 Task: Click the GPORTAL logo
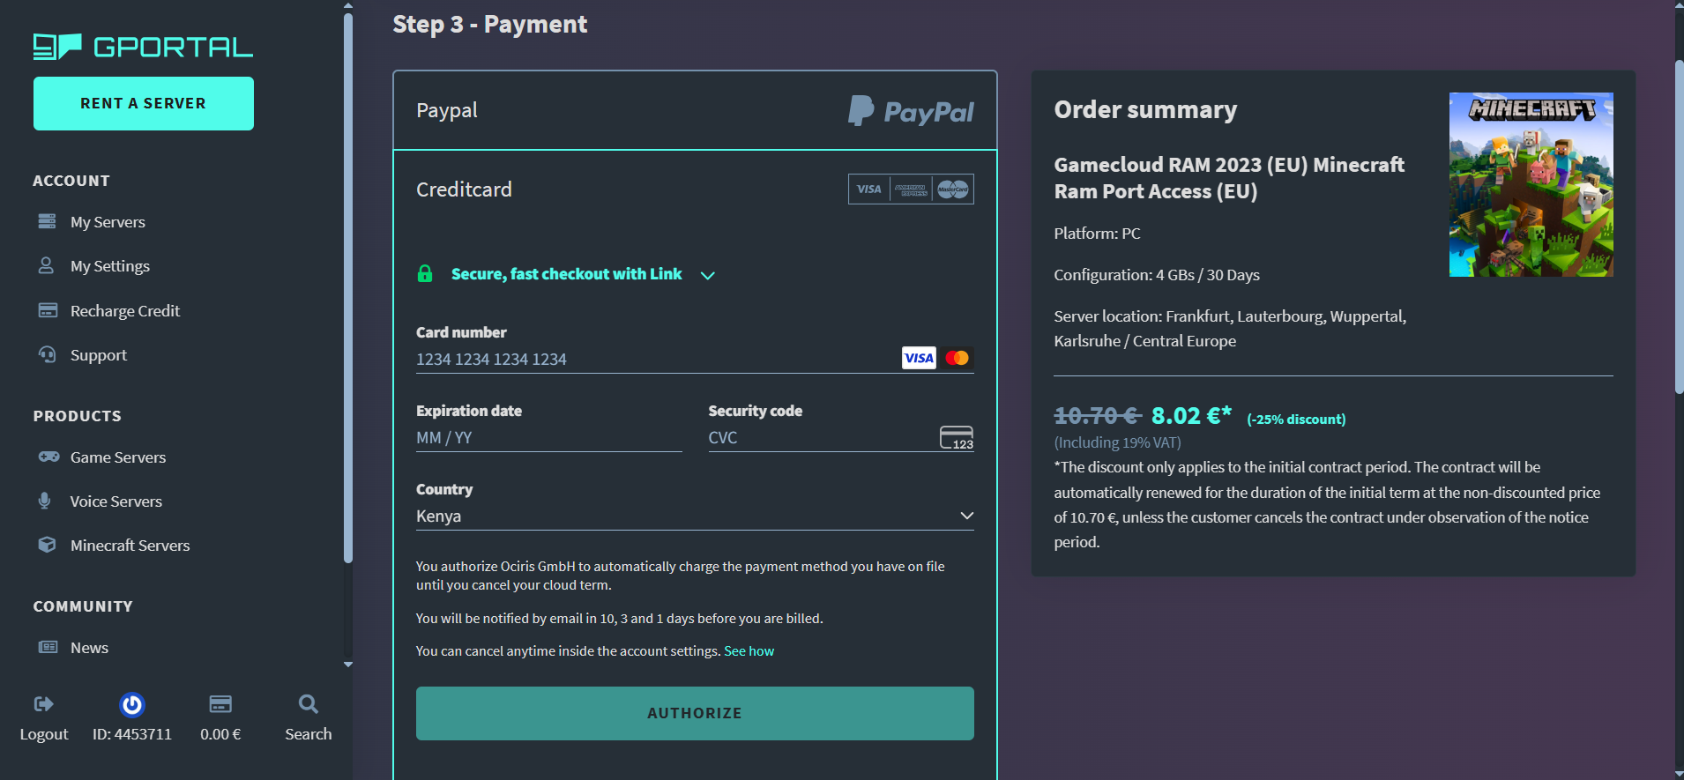pyautogui.click(x=143, y=47)
